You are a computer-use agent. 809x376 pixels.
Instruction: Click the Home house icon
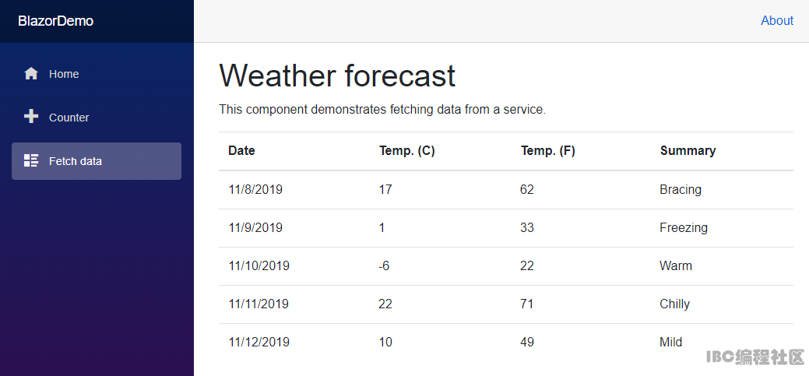coord(31,74)
